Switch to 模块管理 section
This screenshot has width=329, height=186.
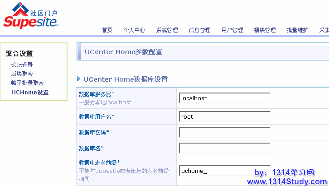click(265, 30)
